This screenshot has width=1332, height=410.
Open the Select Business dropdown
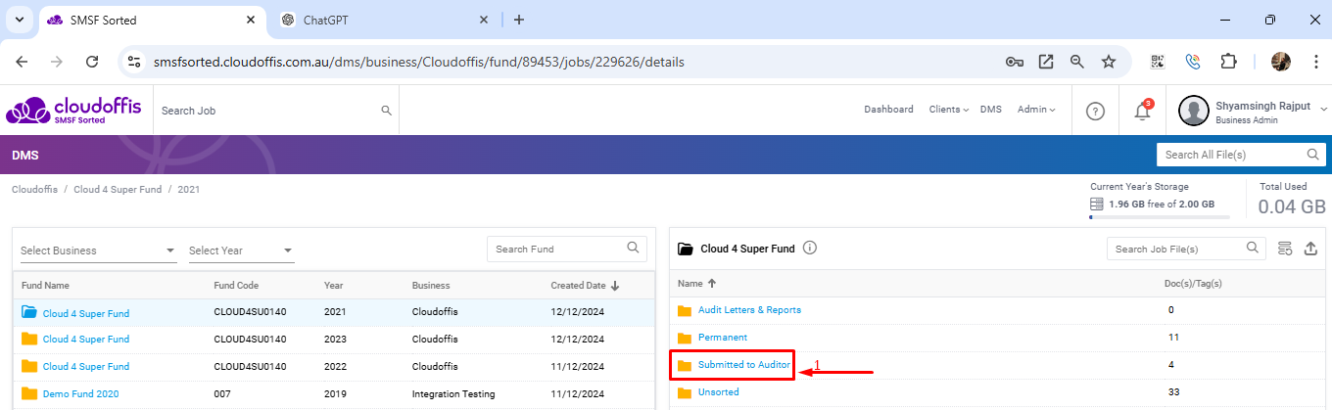pos(98,251)
